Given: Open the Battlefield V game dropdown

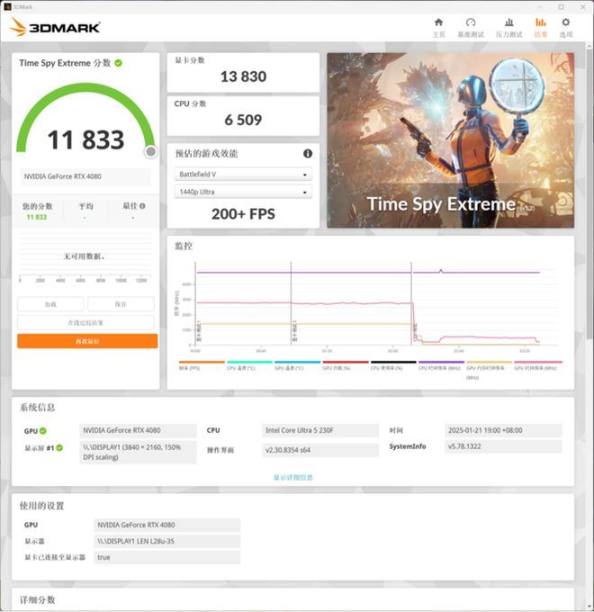Looking at the screenshot, I should (x=243, y=175).
